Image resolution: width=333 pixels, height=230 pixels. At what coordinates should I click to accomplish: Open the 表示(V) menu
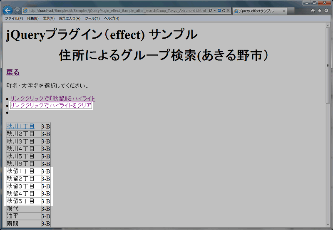coord(49,18)
